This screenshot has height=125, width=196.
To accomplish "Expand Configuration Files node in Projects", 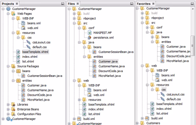I will (8, 114).
